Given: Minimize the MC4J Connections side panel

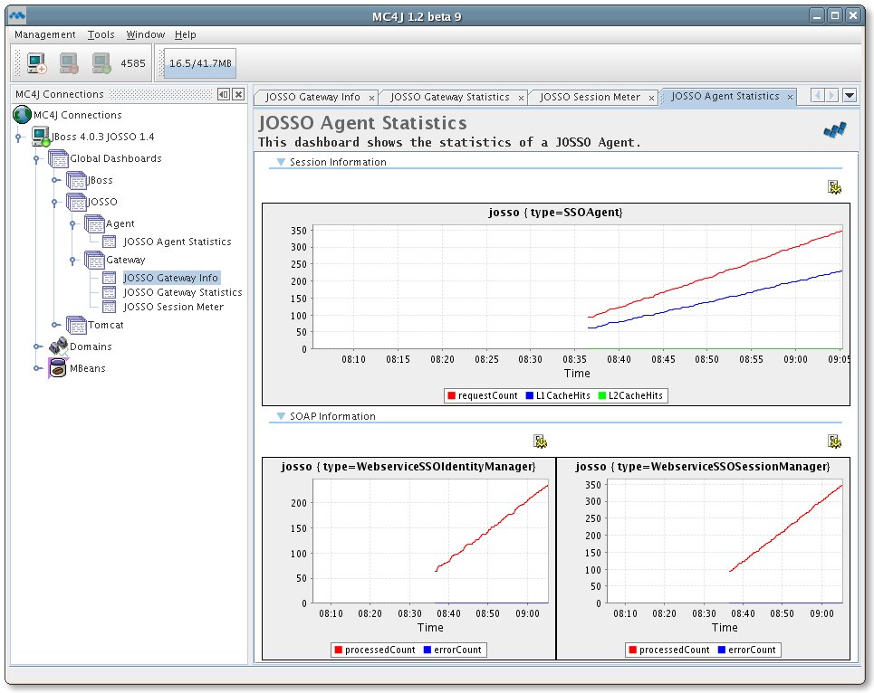Looking at the screenshot, I should [x=223, y=94].
